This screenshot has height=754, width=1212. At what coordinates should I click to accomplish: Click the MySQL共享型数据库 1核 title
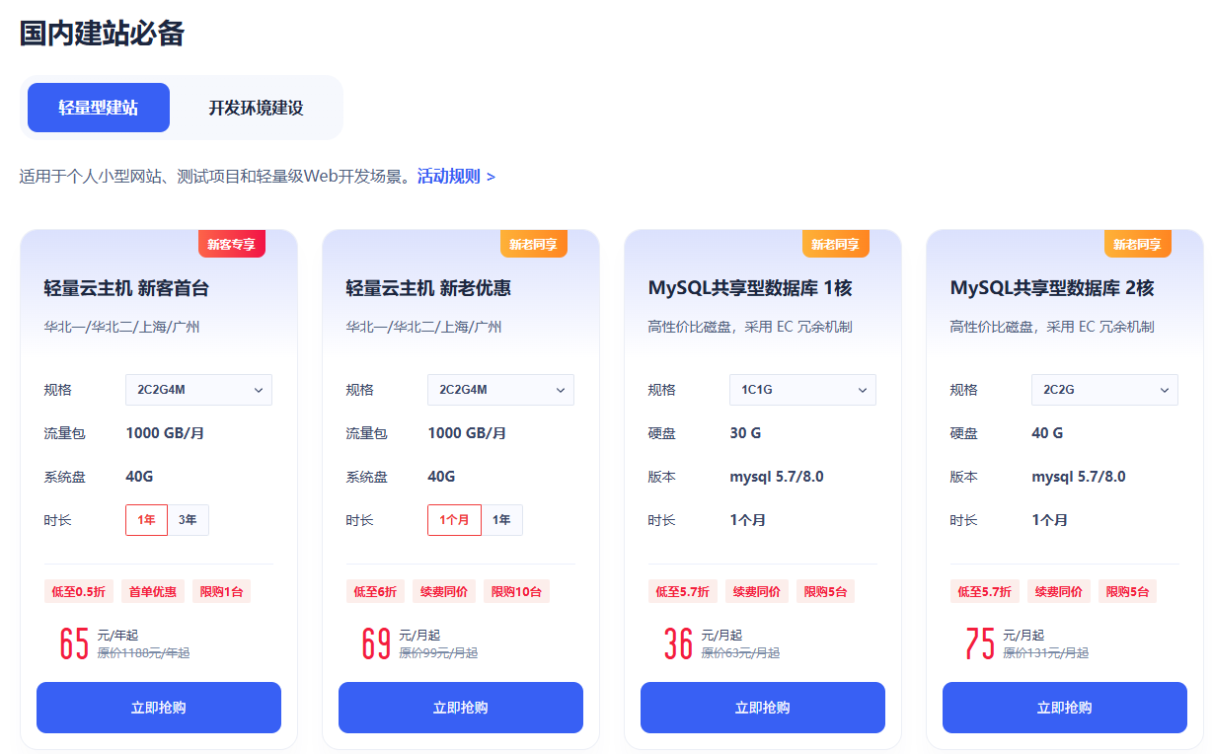click(750, 288)
